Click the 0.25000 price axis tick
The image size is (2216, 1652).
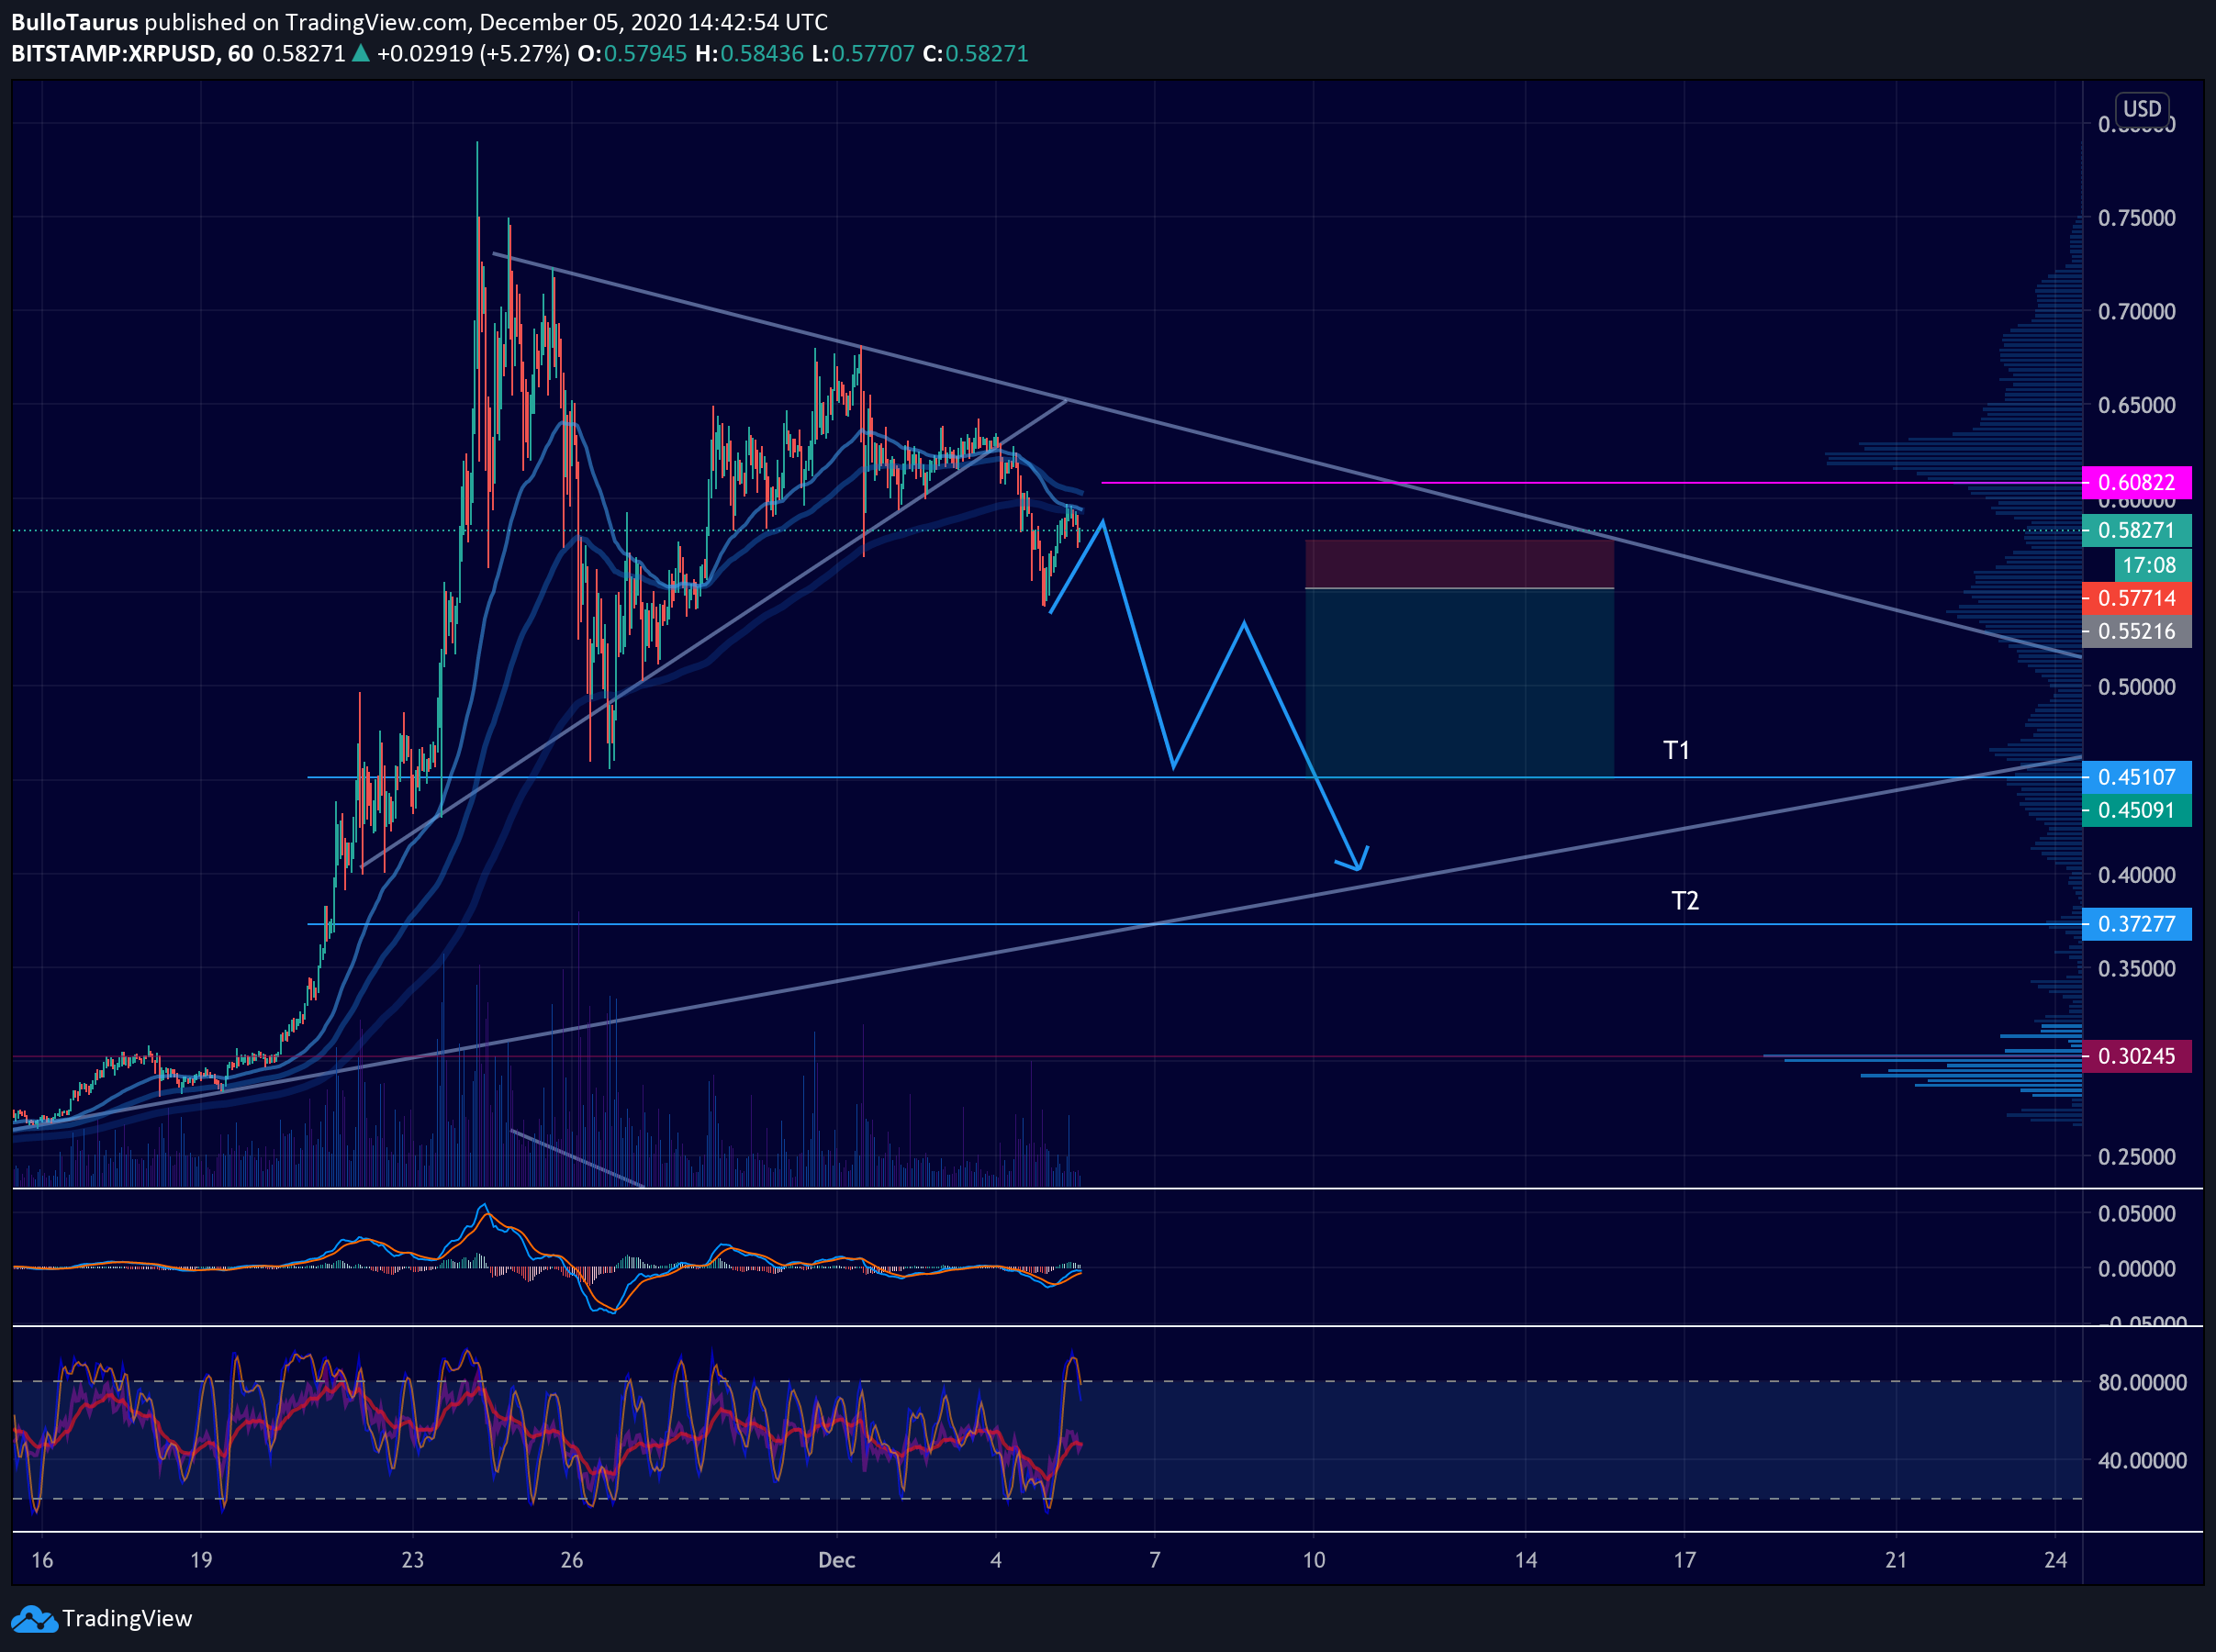pyautogui.click(x=2137, y=1157)
